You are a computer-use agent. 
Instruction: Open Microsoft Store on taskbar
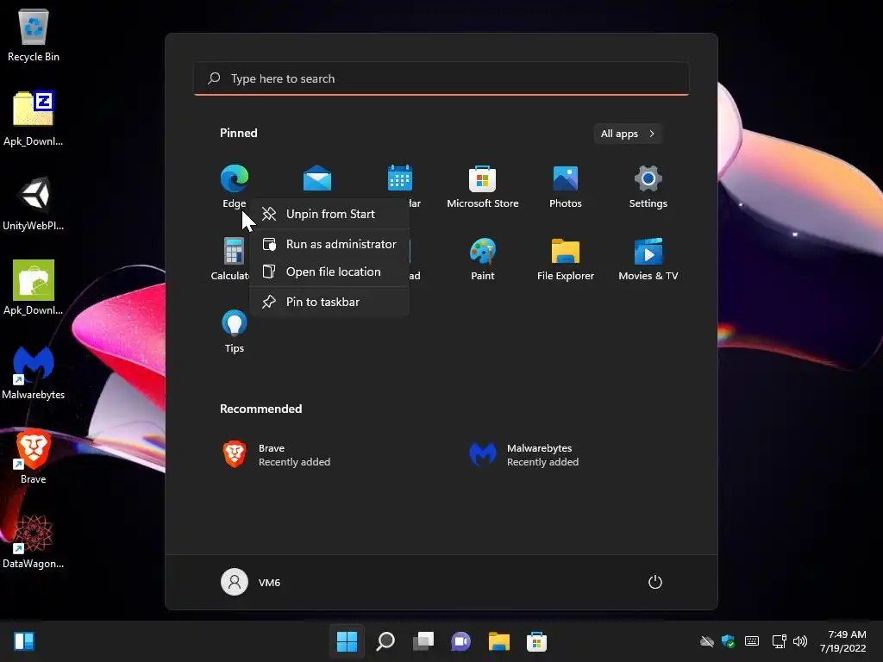tap(536, 641)
